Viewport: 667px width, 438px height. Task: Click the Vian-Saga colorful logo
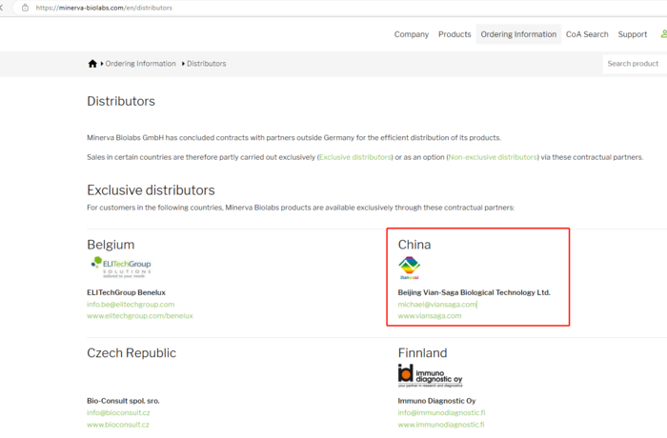tap(409, 268)
